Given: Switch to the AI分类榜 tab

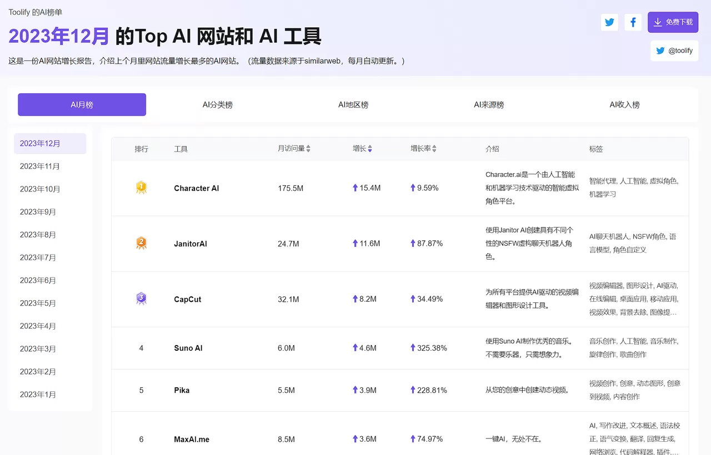Looking at the screenshot, I should point(218,104).
